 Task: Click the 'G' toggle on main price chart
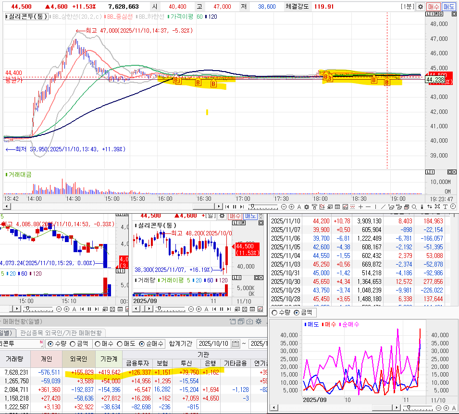coord(441,14)
